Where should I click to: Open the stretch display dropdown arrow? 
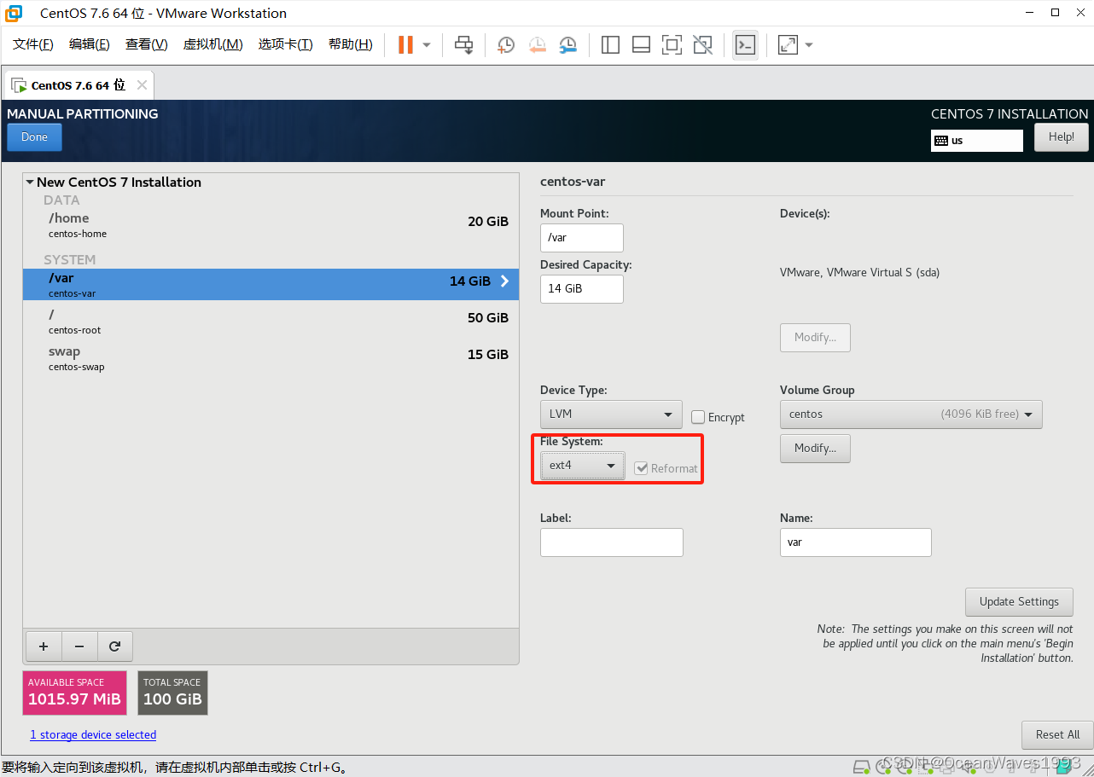(809, 45)
